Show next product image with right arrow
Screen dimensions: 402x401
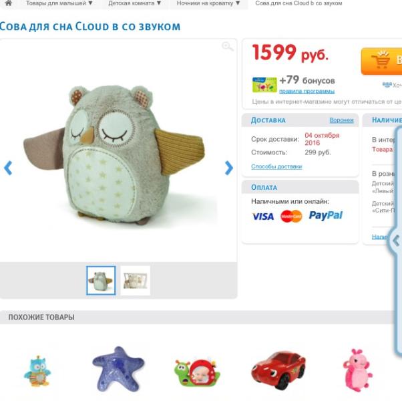click(228, 168)
